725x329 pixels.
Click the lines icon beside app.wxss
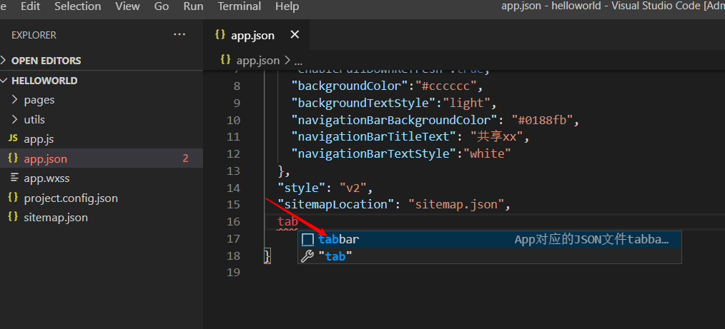(x=14, y=178)
